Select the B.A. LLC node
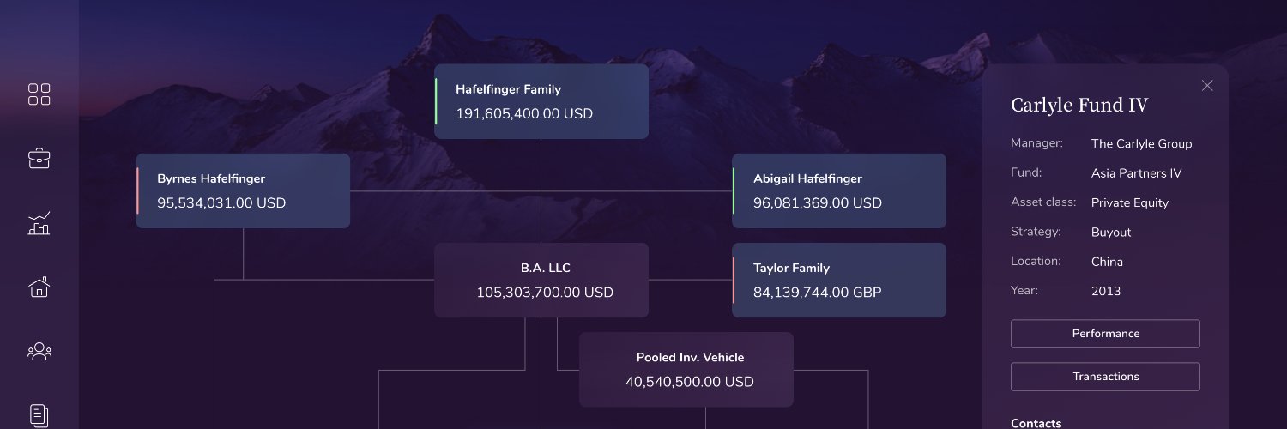This screenshot has width=1287, height=429. tap(541, 280)
